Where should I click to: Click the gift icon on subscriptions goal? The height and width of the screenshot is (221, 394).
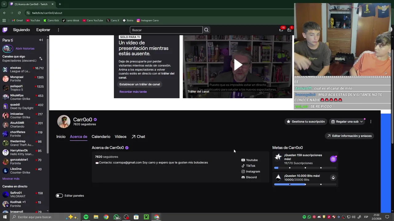point(333,159)
